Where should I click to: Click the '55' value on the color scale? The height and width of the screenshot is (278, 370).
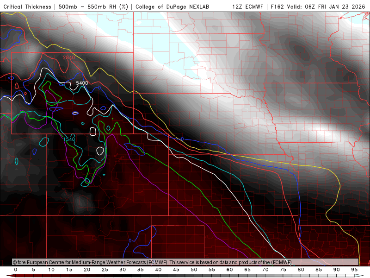(212, 270)
